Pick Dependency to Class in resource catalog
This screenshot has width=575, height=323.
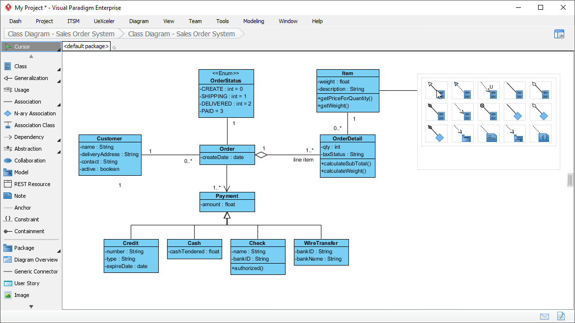pos(462,112)
